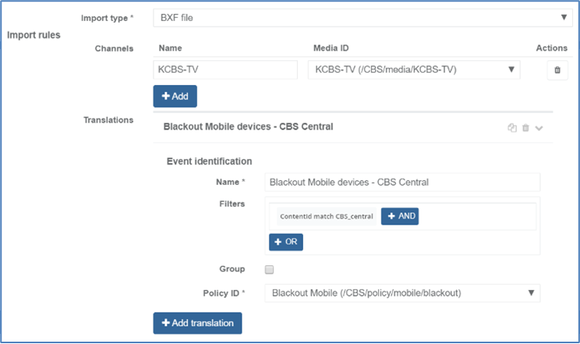Delete the KCBS-TV channel row

coord(557,70)
